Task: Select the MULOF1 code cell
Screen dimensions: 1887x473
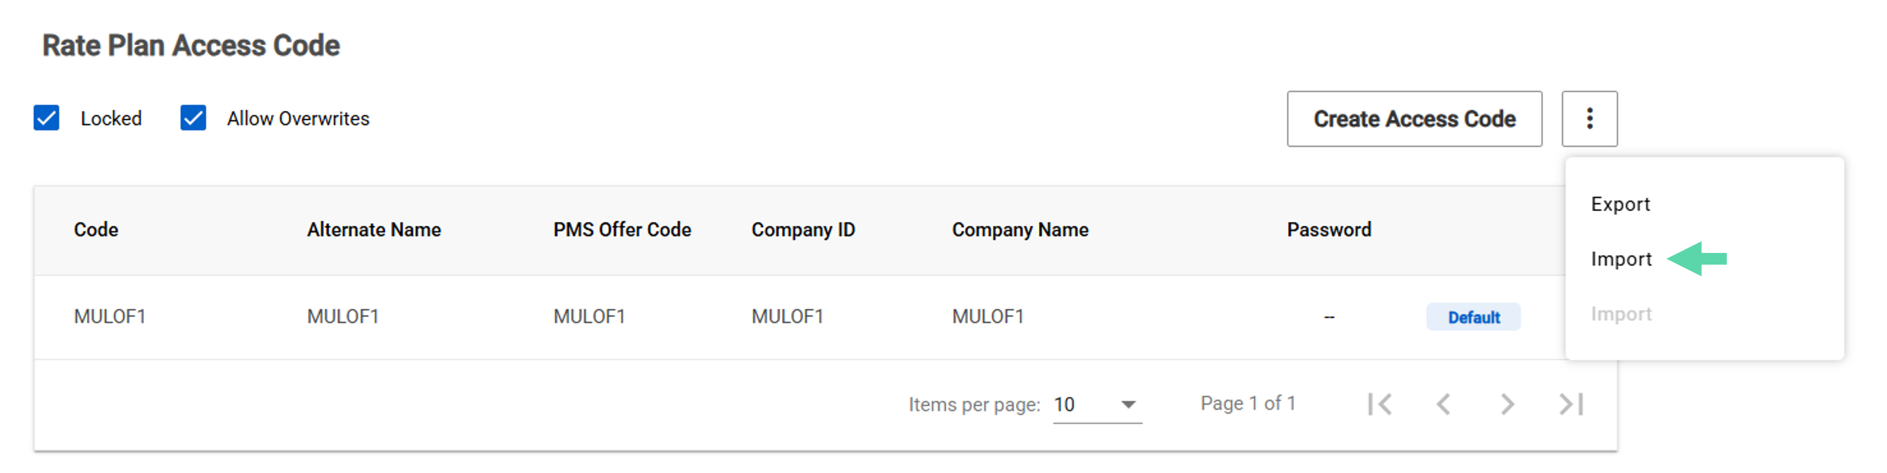Action: coord(110,316)
